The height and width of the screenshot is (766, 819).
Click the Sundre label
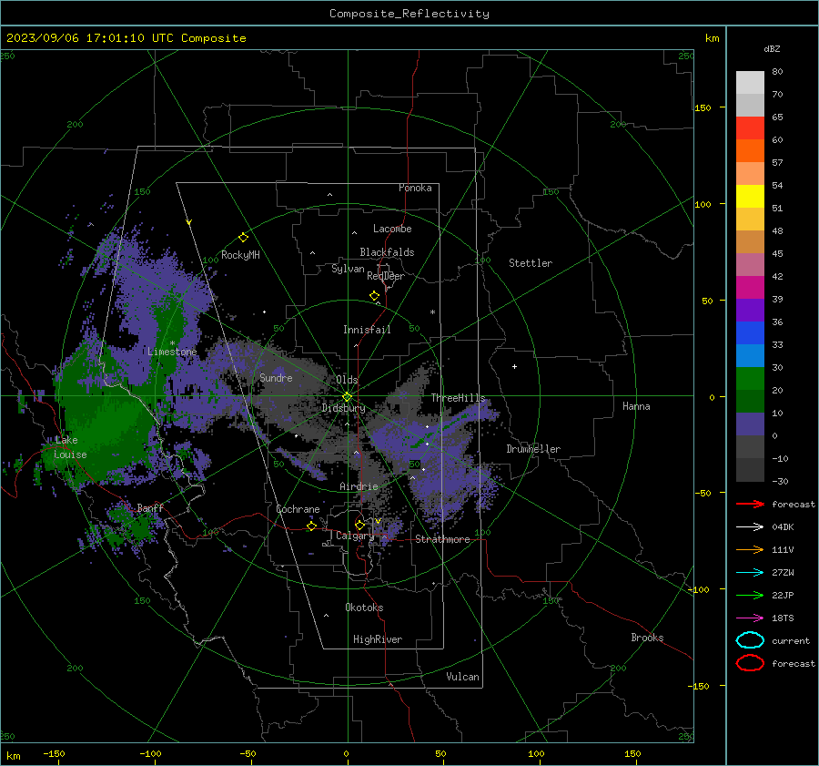pos(276,377)
